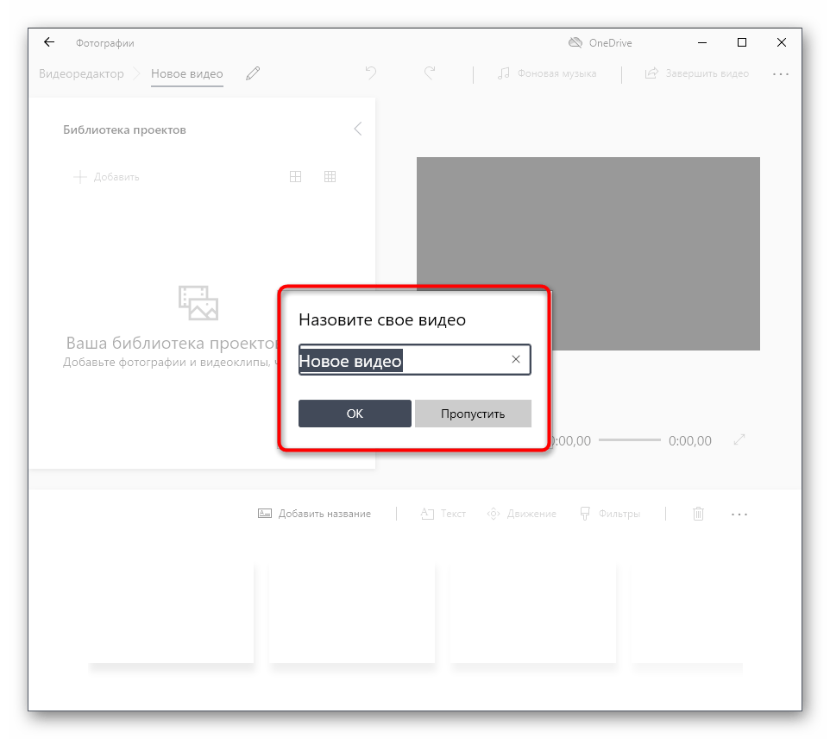Click Завершить видео to finish video

(x=697, y=73)
